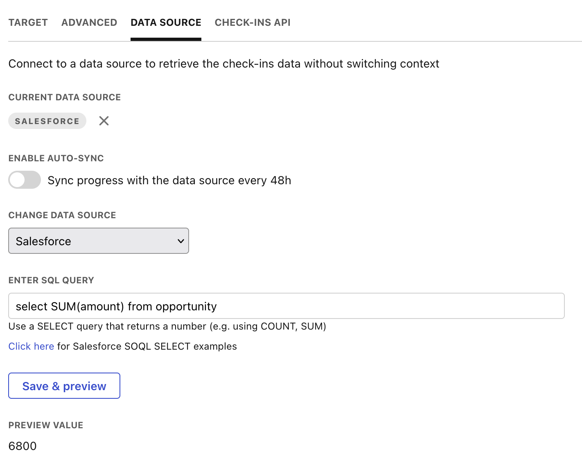Click the Save & preview button
Viewport: 582px width, 461px height.
pos(64,386)
